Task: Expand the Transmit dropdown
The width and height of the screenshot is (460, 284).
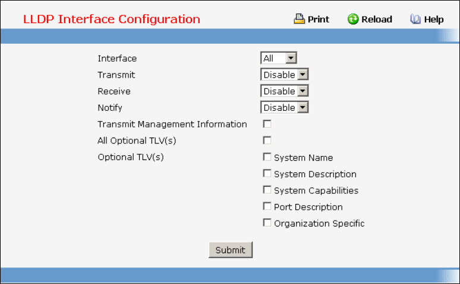Action: [285, 75]
